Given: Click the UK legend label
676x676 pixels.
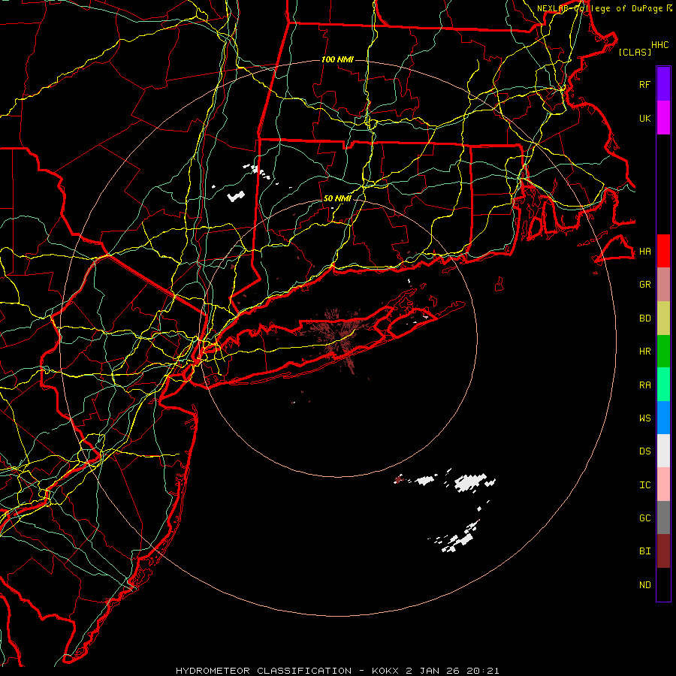Looking at the screenshot, I should click(x=644, y=118).
